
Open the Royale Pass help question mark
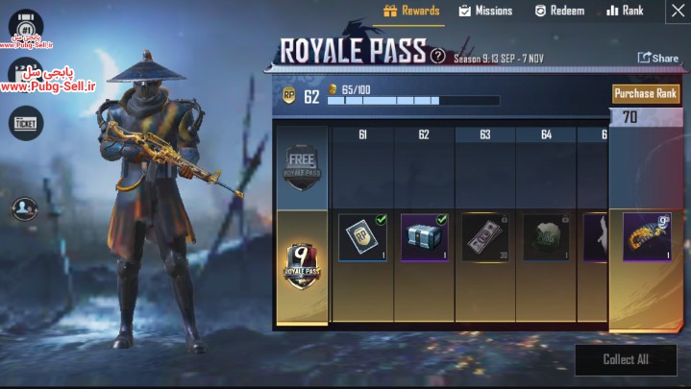pyautogui.click(x=437, y=56)
